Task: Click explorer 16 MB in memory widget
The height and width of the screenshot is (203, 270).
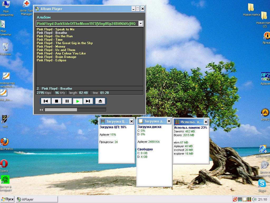Action: (184, 154)
